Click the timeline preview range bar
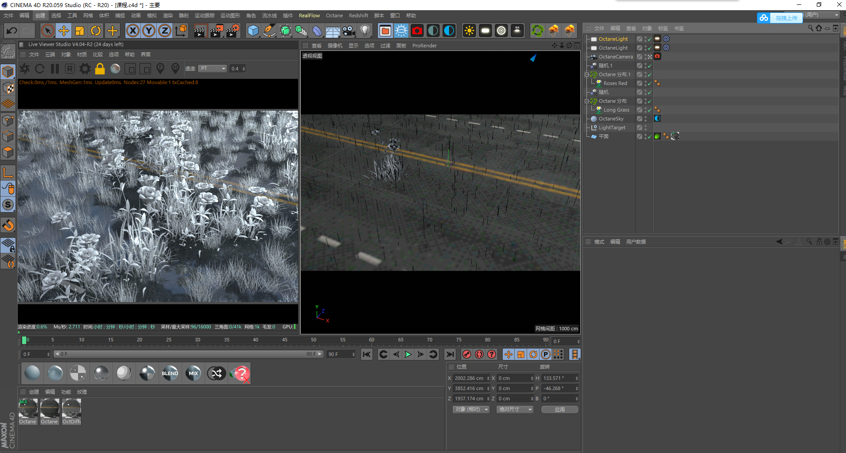This screenshot has height=453, width=846. click(188, 354)
